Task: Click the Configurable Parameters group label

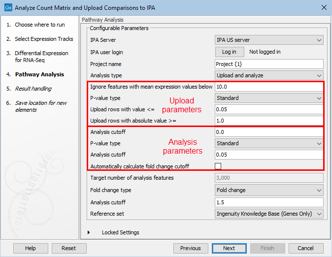Action: point(119,28)
